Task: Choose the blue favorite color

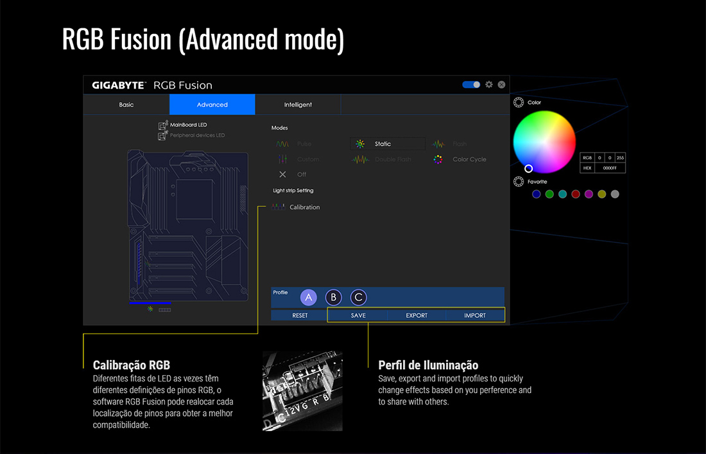Action: pyautogui.click(x=537, y=194)
